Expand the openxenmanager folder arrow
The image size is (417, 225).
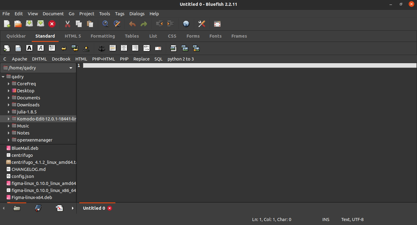(9, 140)
